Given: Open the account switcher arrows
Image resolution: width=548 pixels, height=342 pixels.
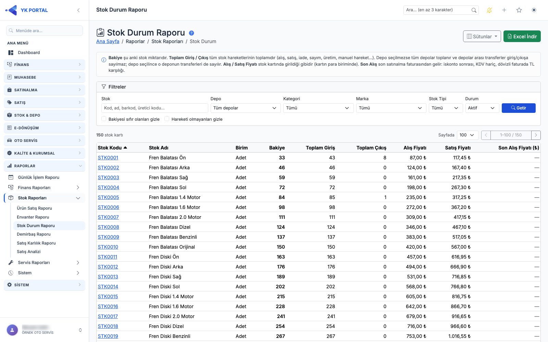Looking at the screenshot, I should 80,330.
